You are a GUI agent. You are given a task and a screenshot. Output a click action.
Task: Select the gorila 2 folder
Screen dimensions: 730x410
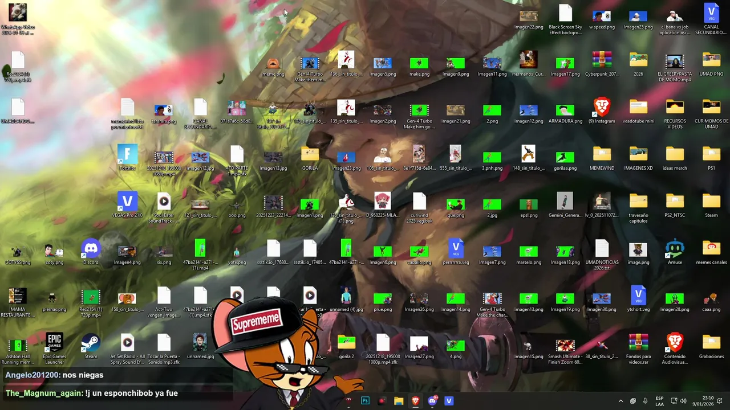coord(346,346)
